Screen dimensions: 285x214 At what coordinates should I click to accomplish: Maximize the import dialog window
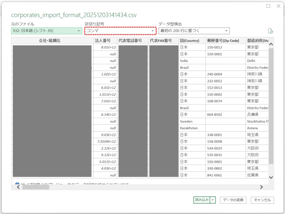268,6
